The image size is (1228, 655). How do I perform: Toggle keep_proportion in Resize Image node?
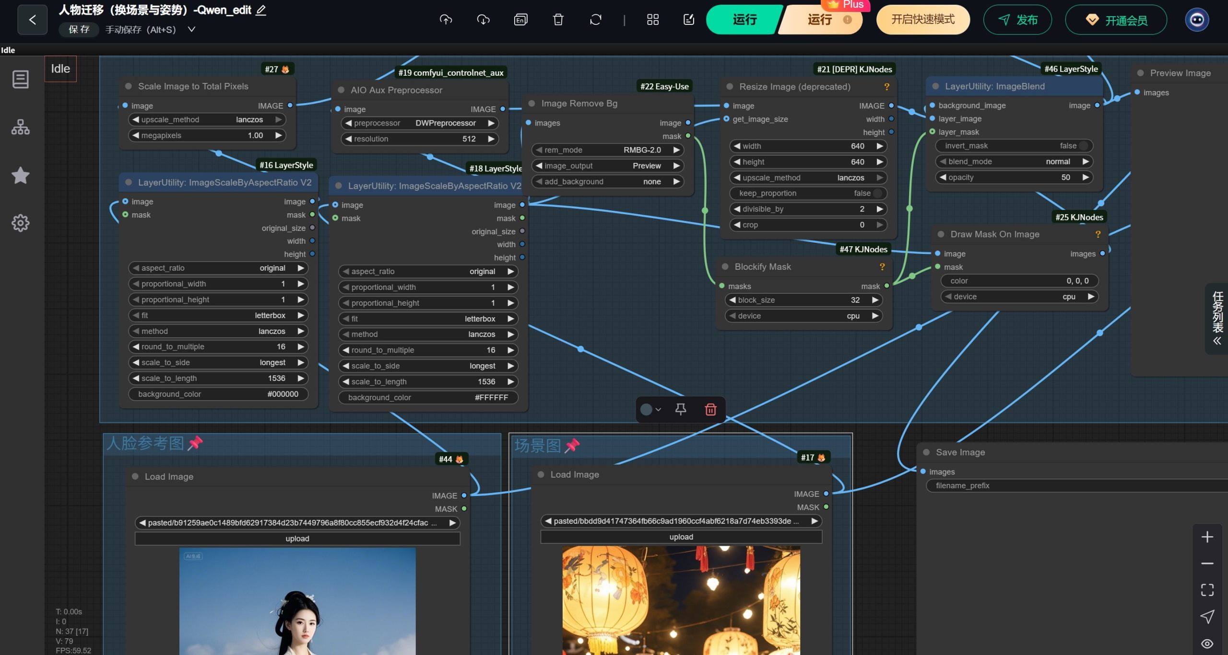click(876, 193)
